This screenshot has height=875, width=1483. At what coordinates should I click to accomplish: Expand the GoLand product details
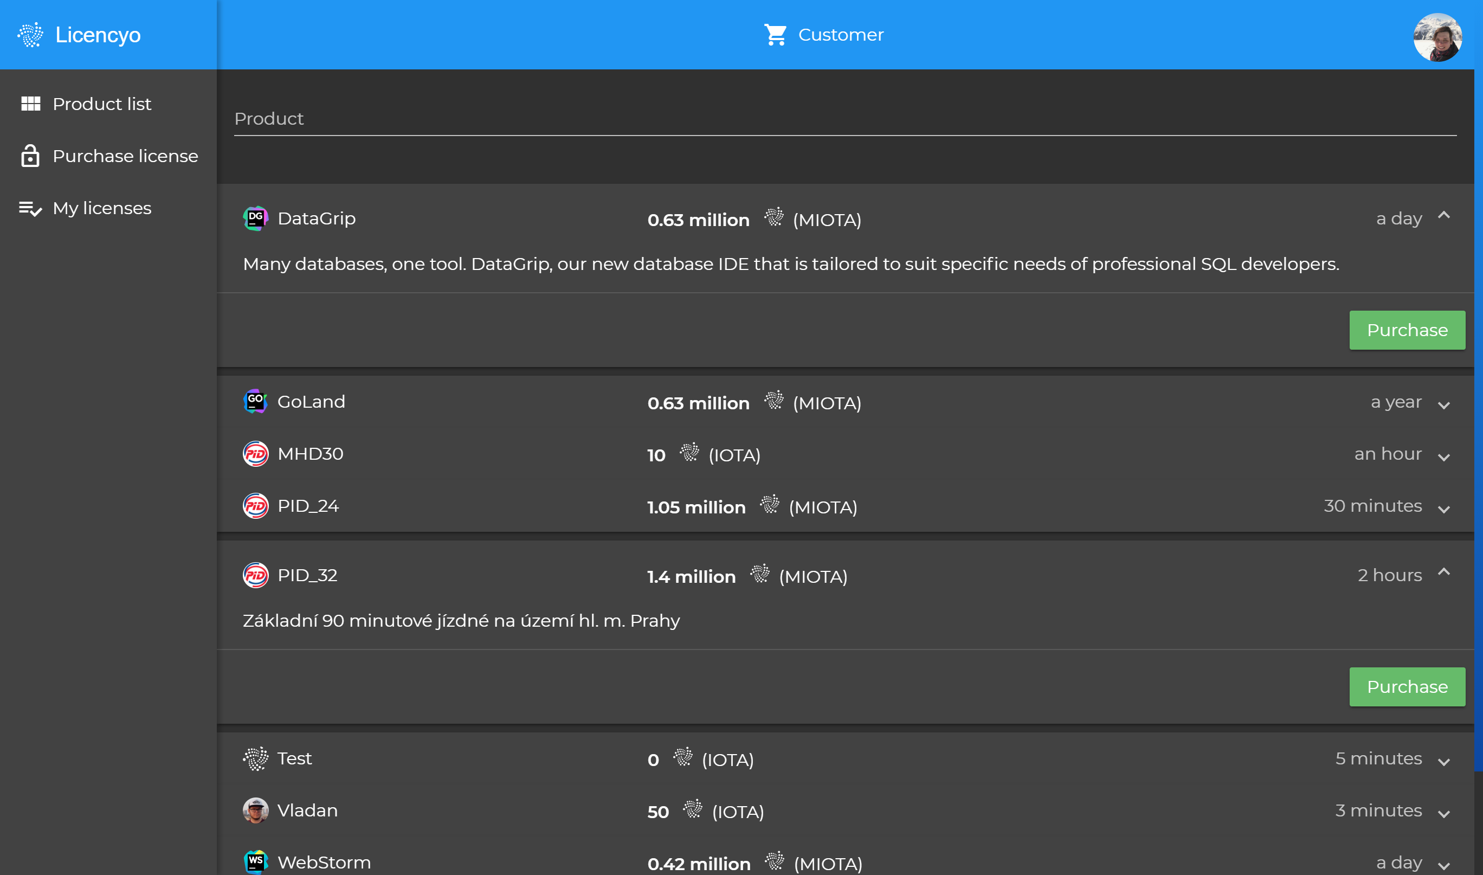coord(1443,405)
